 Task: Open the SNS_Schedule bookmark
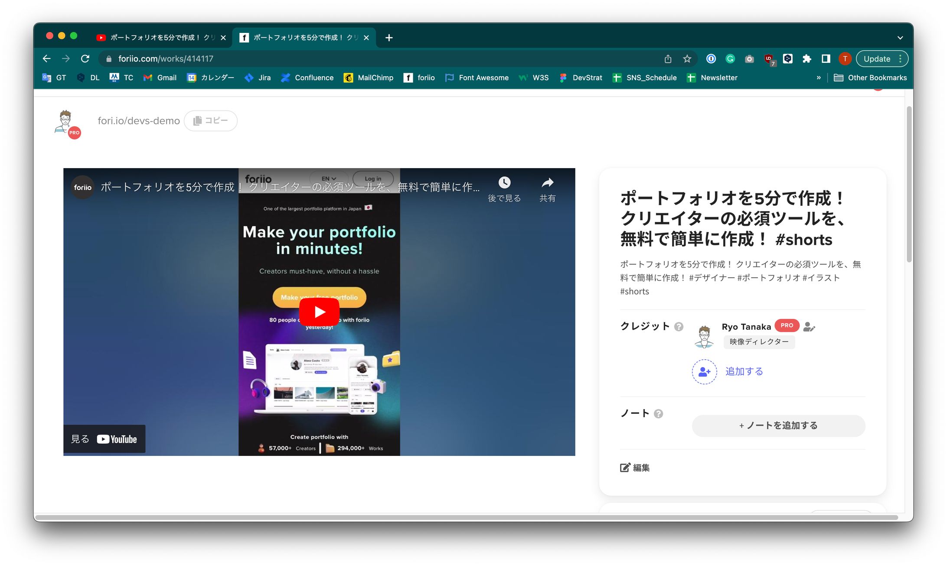pyautogui.click(x=644, y=78)
